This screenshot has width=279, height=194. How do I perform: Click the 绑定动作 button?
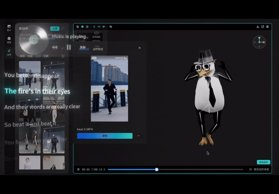[x=263, y=162]
